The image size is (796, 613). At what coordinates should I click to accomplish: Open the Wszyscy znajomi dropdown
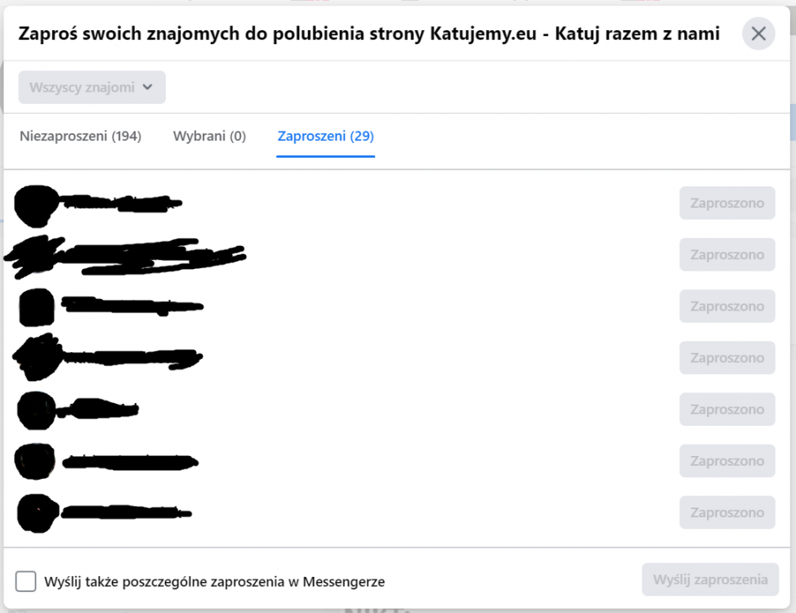tap(92, 87)
